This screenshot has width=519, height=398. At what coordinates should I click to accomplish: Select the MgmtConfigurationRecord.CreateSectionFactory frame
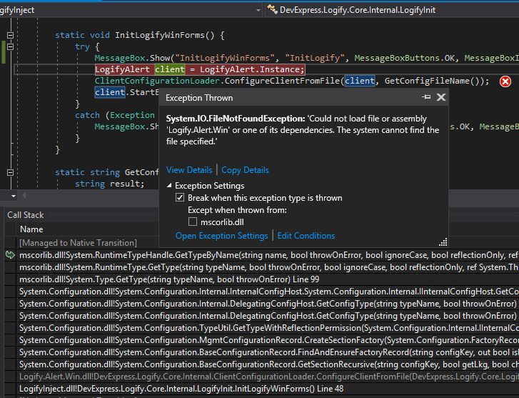click(x=268, y=340)
